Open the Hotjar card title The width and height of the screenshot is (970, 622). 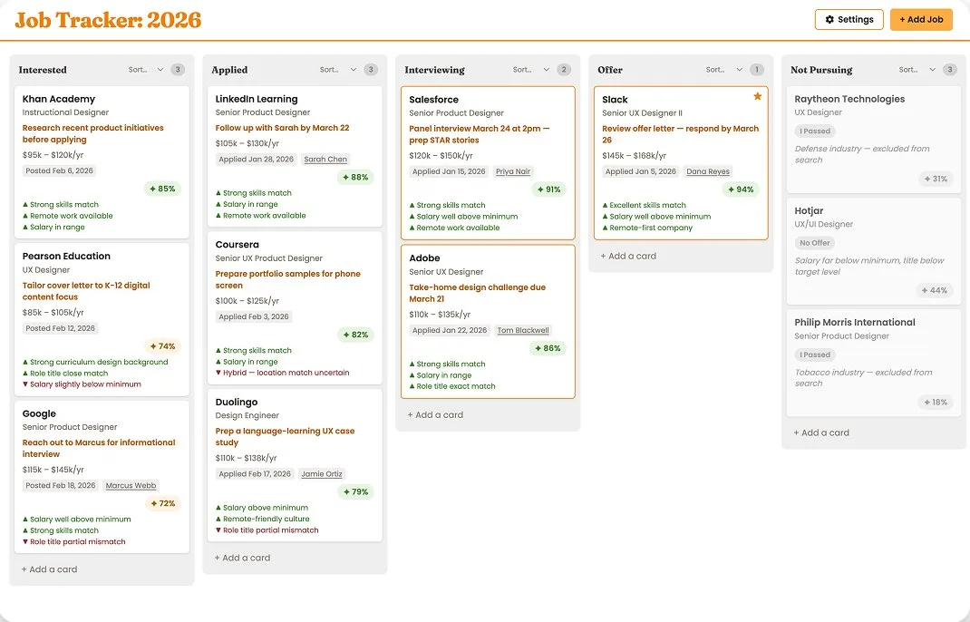tap(809, 211)
